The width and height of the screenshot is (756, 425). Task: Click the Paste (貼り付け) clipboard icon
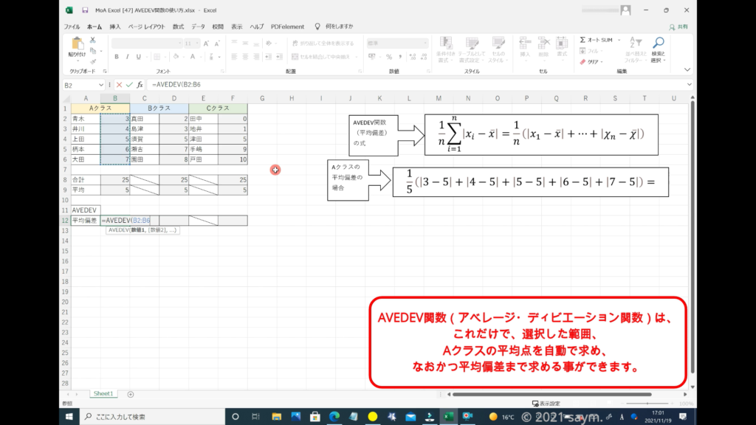(77, 44)
